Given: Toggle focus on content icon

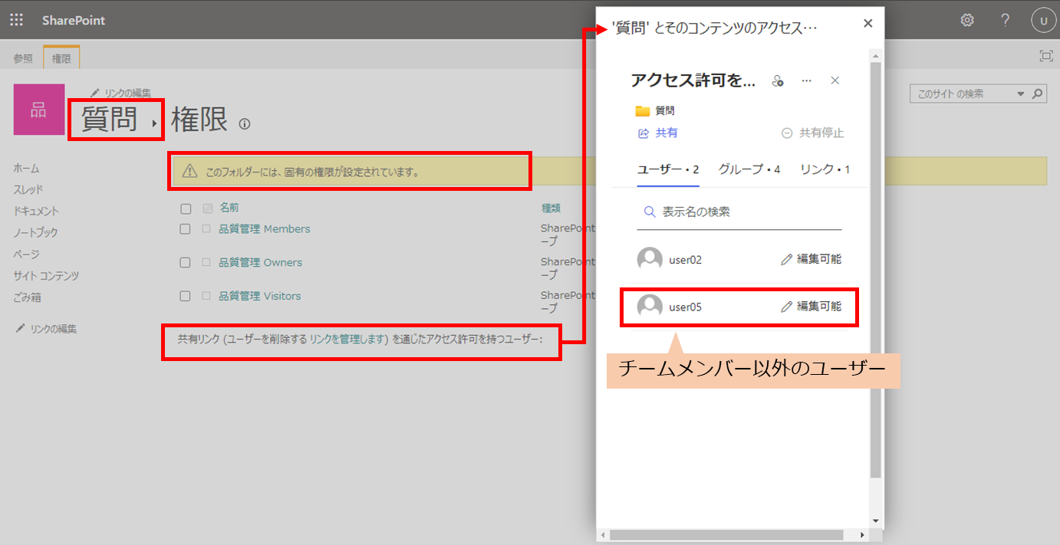Looking at the screenshot, I should coord(1046,56).
